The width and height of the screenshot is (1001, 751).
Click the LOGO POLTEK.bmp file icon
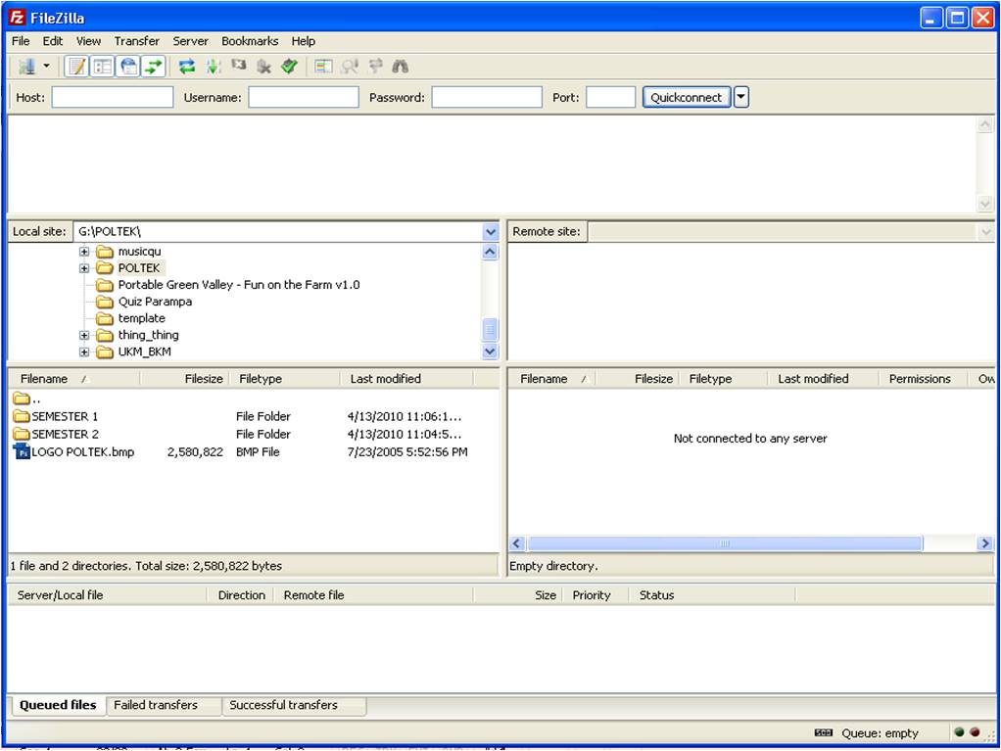tap(22, 451)
